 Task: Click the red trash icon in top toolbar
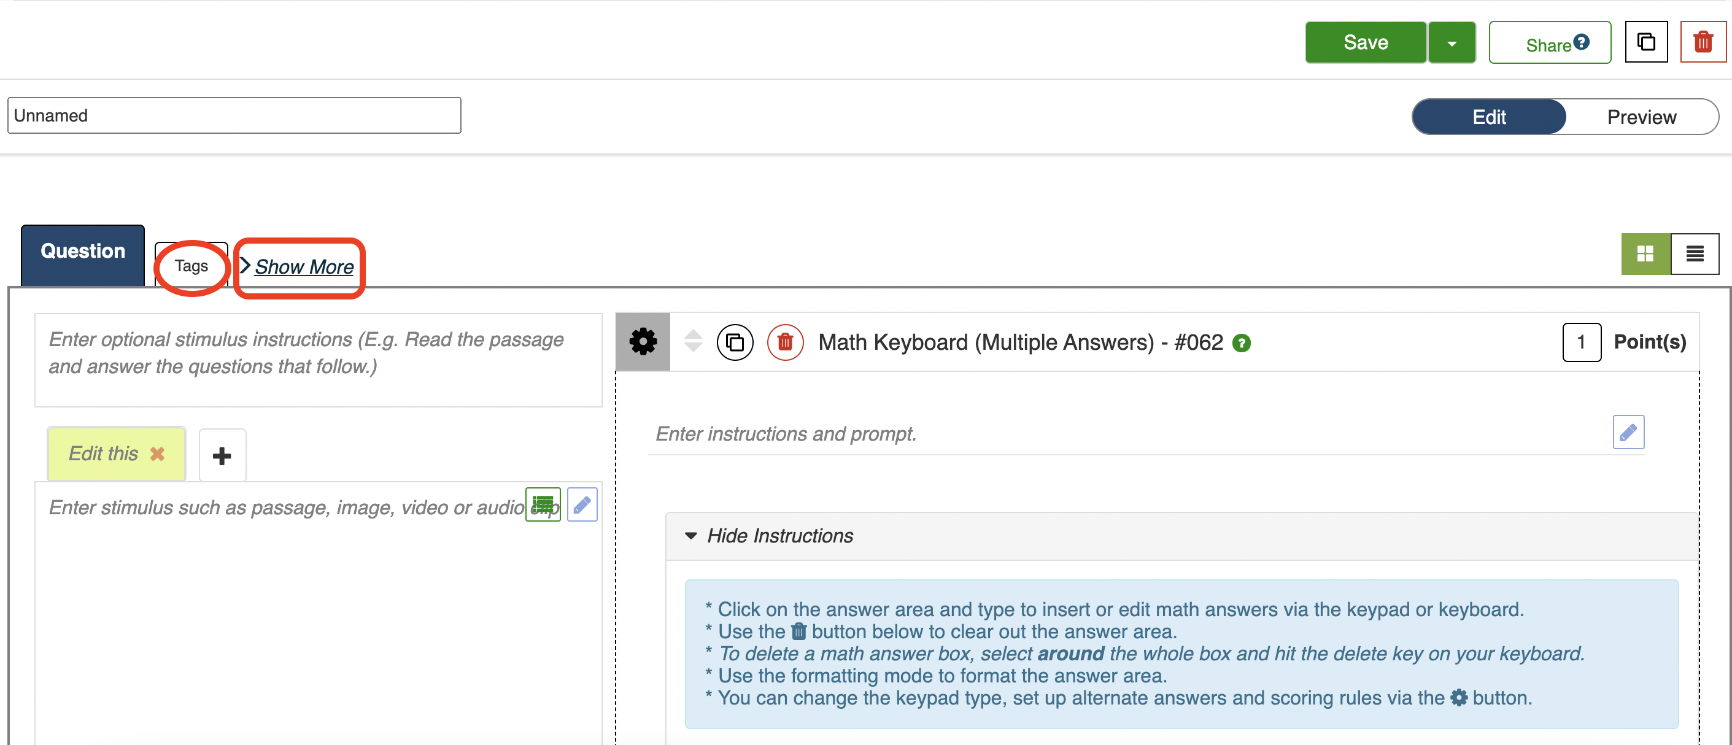pyautogui.click(x=1702, y=42)
